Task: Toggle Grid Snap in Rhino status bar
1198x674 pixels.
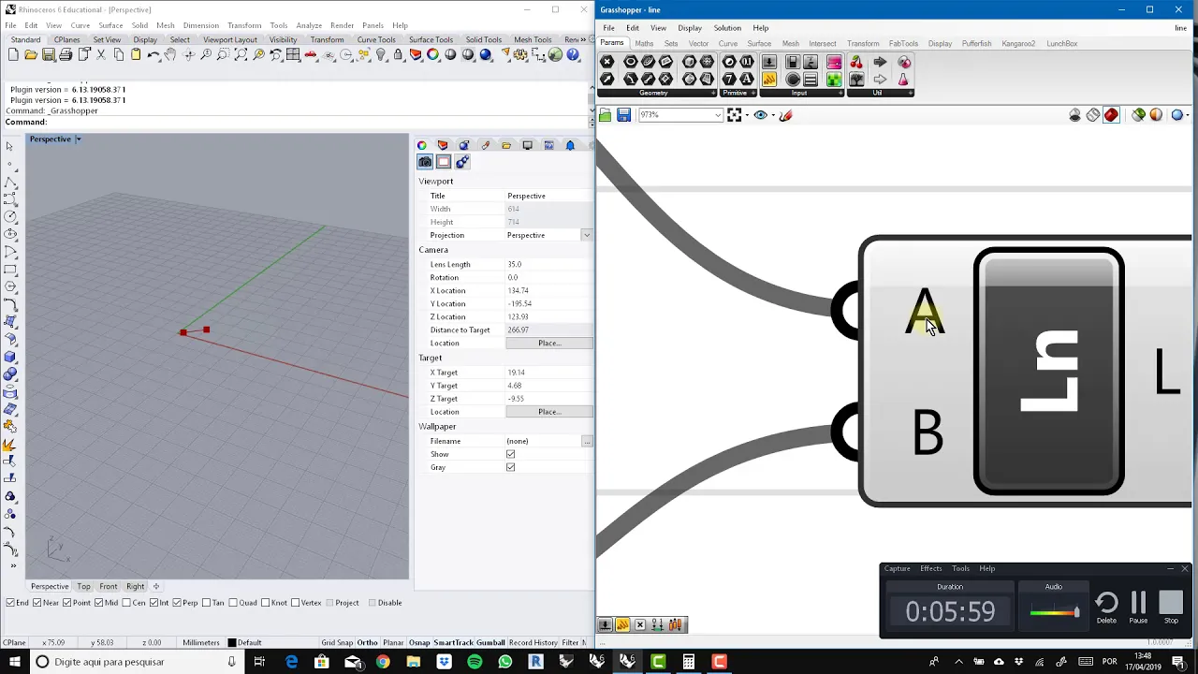Action: point(337,643)
